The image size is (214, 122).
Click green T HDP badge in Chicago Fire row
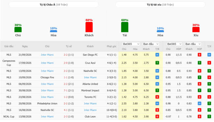[x=200, y=77]
